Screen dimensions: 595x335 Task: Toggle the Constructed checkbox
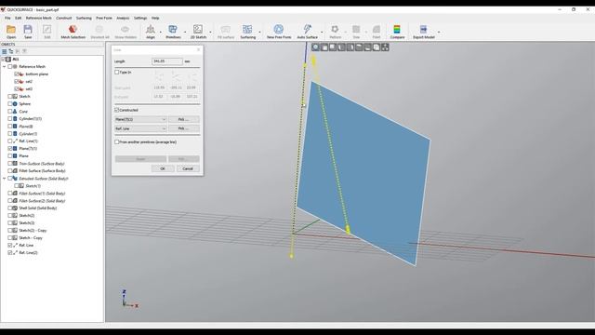pos(117,110)
